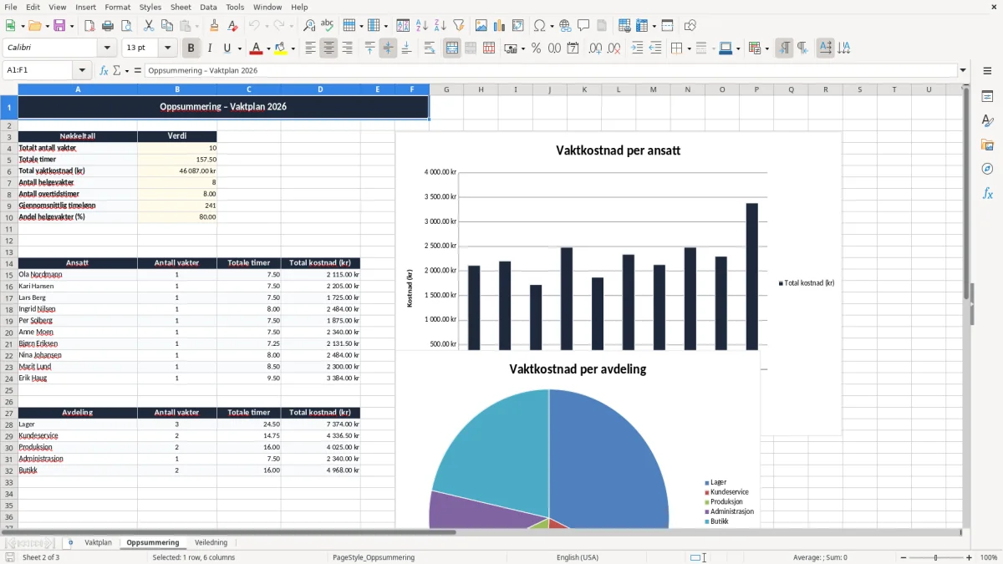Open Borders dropdown arrow
Image resolution: width=1003 pixels, height=564 pixels.
(690, 48)
